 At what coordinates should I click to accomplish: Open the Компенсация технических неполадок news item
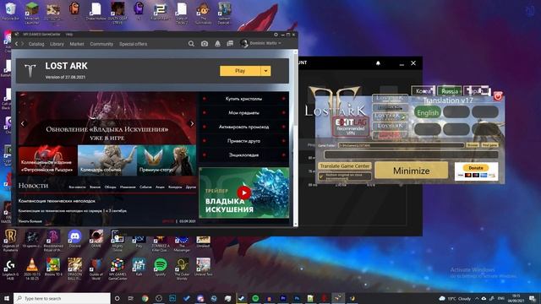pyautogui.click(x=57, y=201)
